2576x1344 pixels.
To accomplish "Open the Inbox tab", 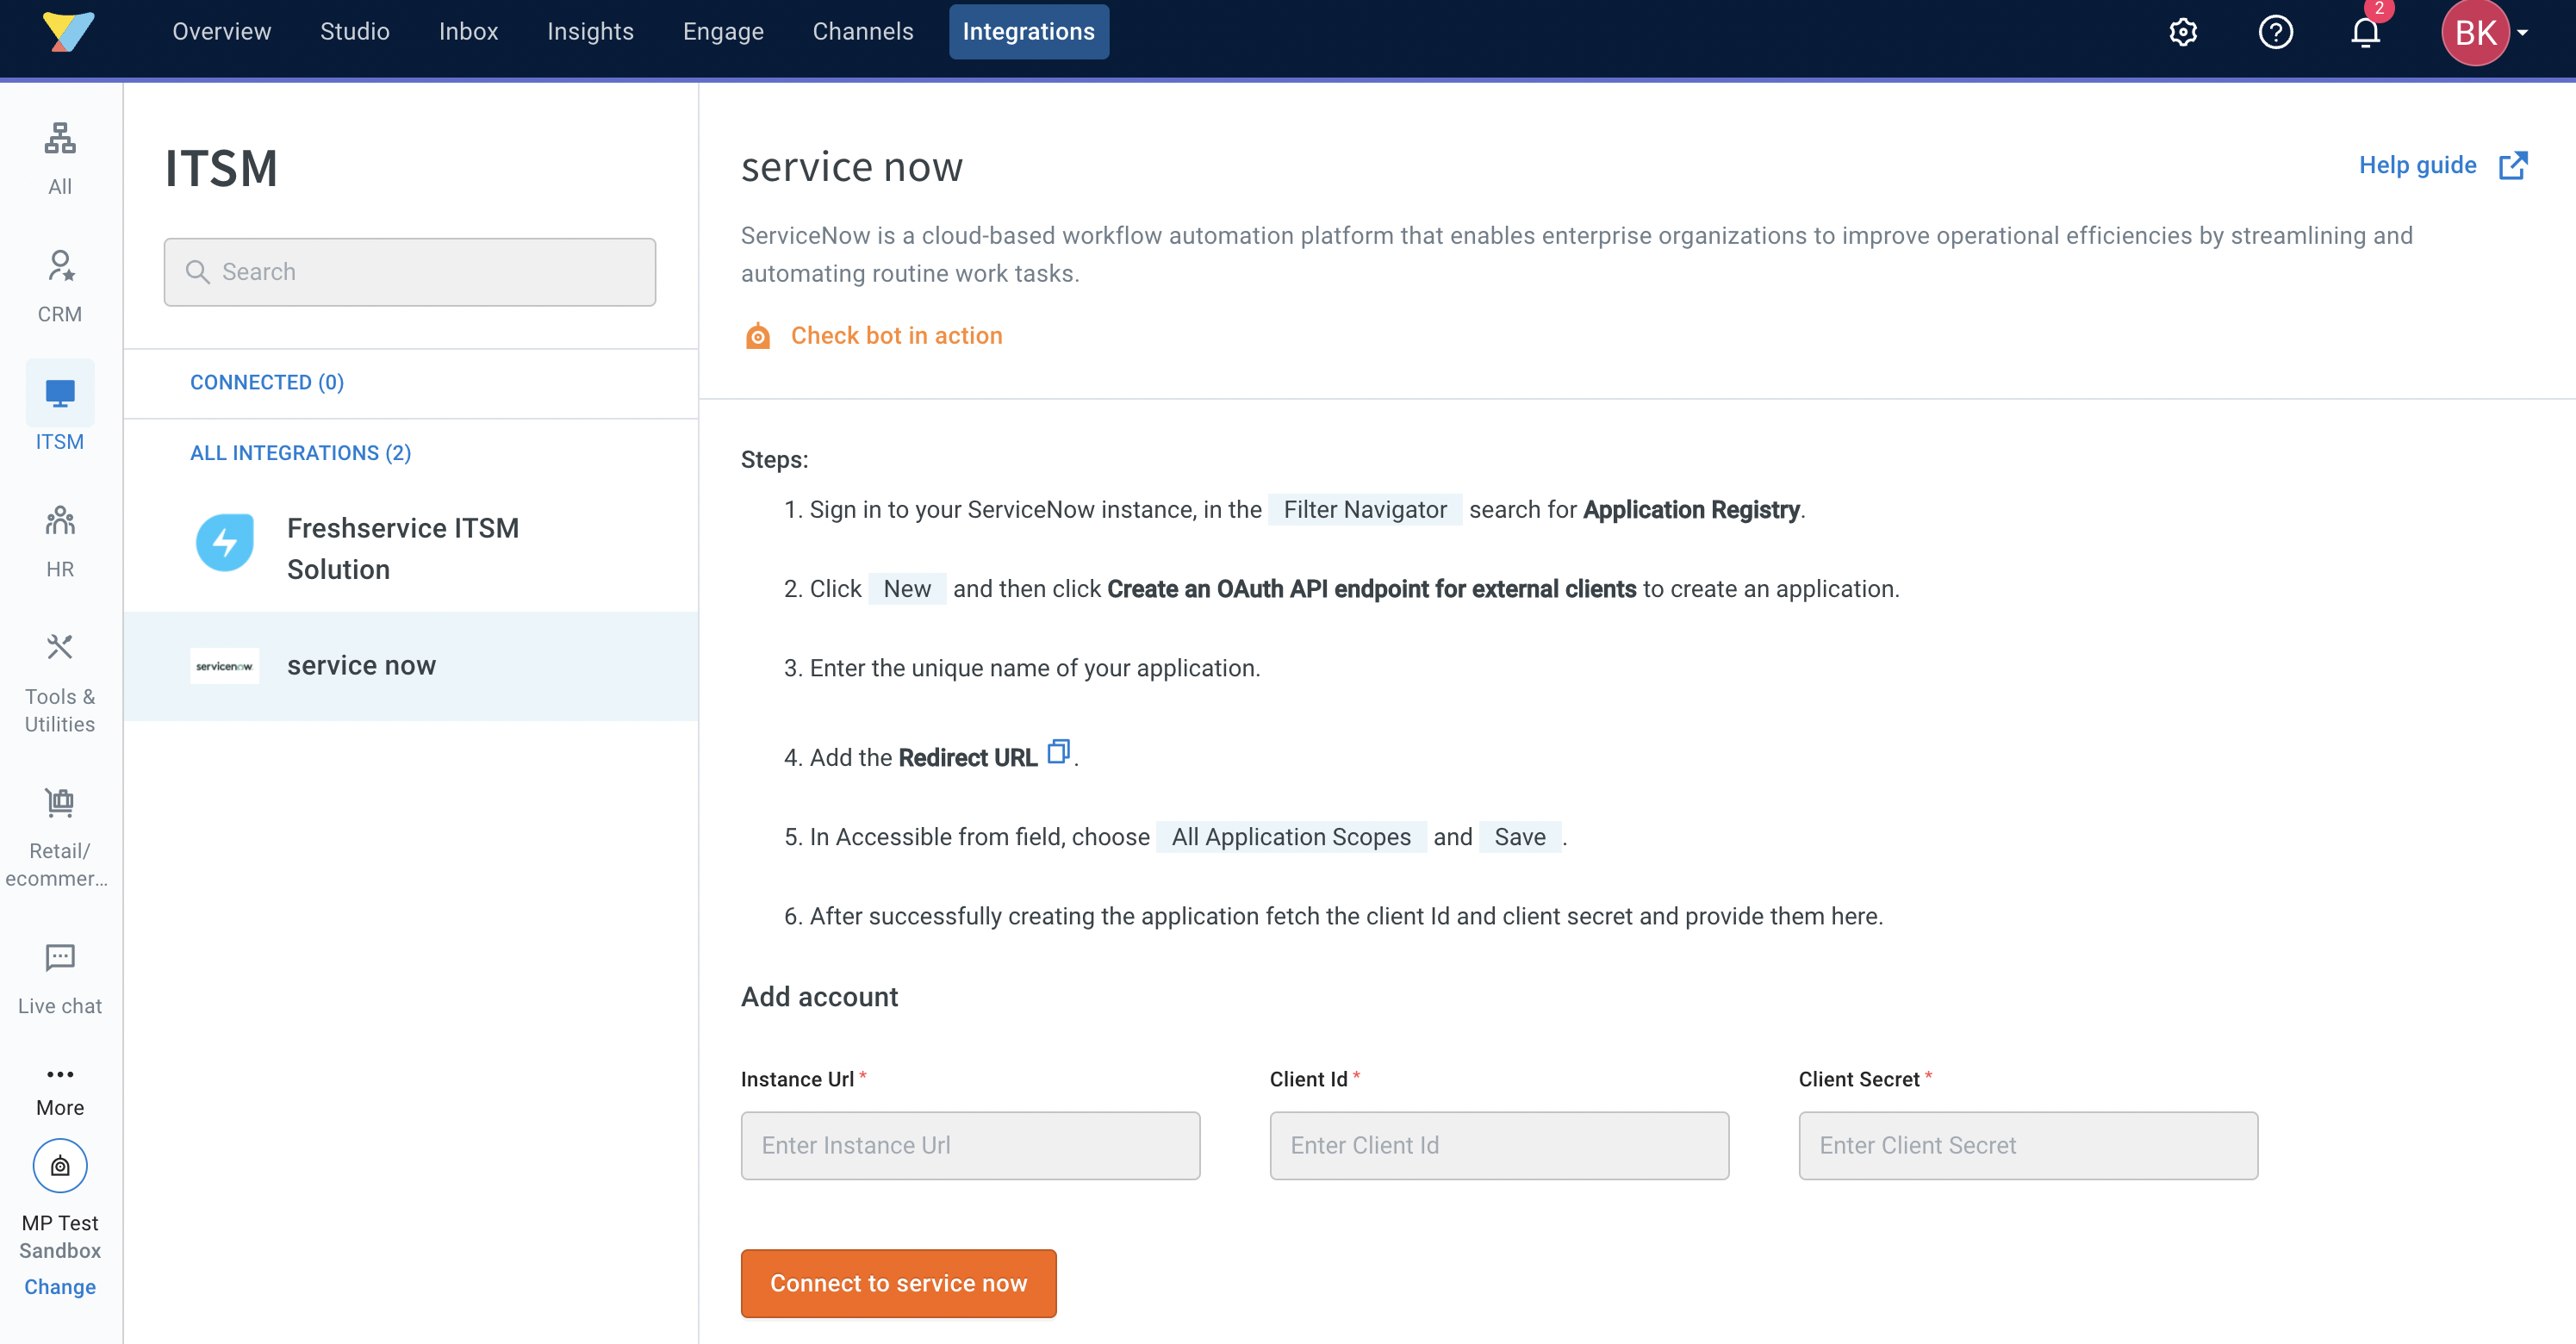I will pos(468,32).
